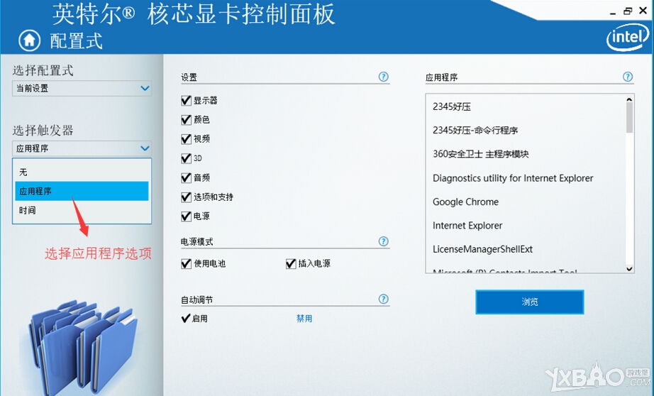654x396 pixels.
Task: Choose 时间 in trigger list
Action: [82, 210]
